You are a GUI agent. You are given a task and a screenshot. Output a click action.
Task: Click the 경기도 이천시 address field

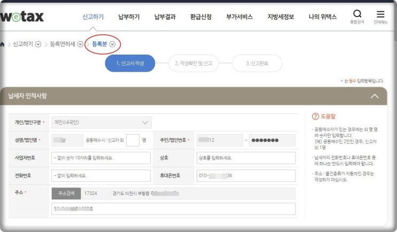203,194
